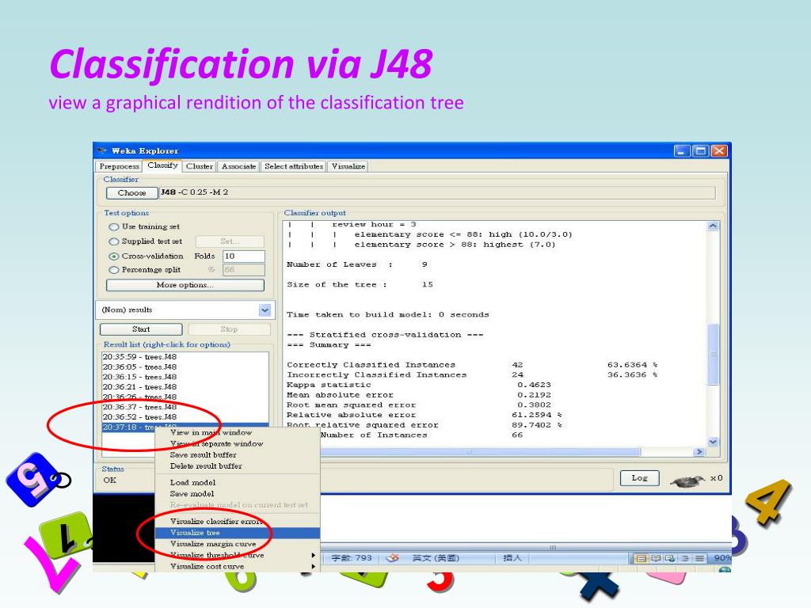Click the classifier output scroll down arrow

pyautogui.click(x=714, y=442)
